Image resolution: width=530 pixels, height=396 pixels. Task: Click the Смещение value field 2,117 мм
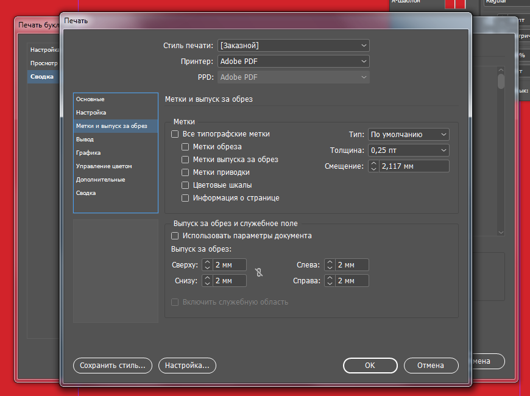[x=414, y=166]
